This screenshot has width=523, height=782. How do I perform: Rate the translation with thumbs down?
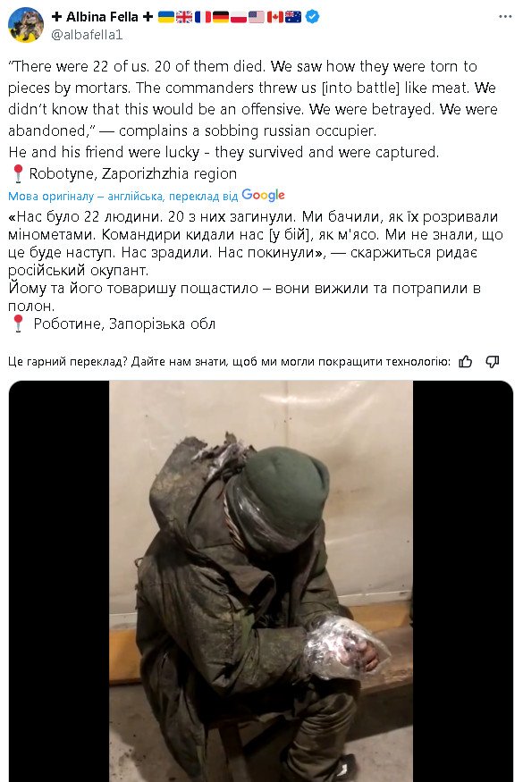click(x=492, y=362)
